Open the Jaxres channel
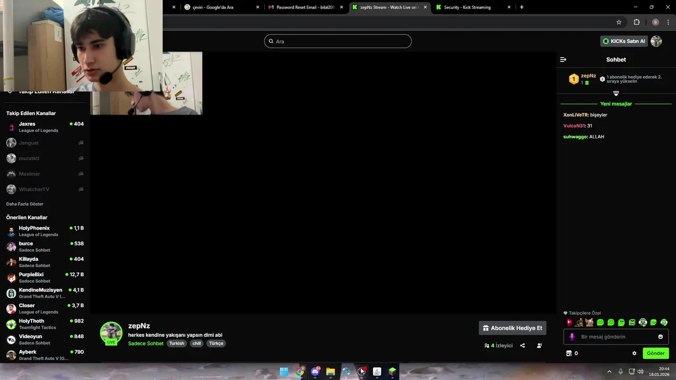This screenshot has width=676, height=380. (45, 127)
